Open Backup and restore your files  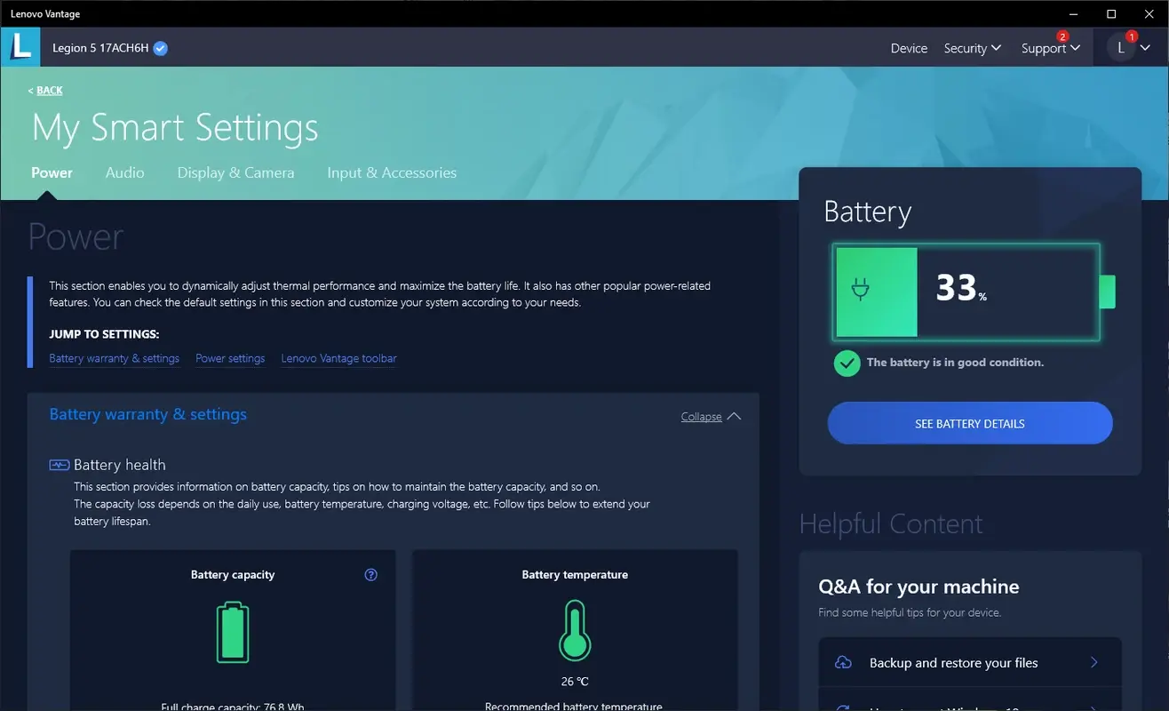pyautogui.click(x=952, y=662)
